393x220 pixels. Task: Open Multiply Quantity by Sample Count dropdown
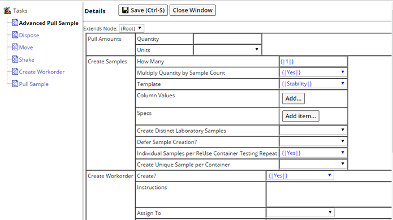click(313, 72)
